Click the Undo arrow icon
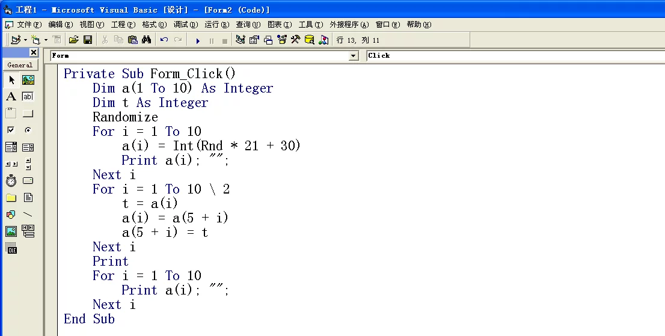The width and height of the screenshot is (665, 336). tap(164, 40)
